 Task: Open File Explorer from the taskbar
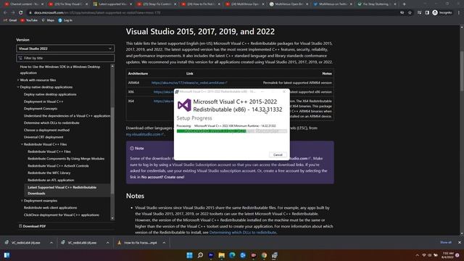pos(222,255)
